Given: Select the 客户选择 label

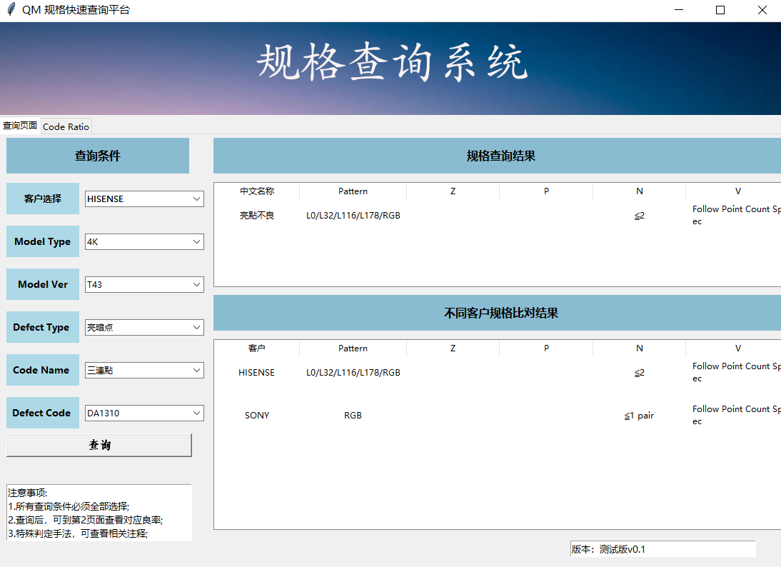Looking at the screenshot, I should [x=43, y=199].
